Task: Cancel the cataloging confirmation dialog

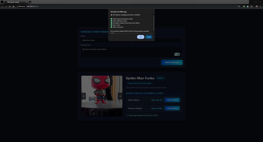Action: [x=149, y=37]
